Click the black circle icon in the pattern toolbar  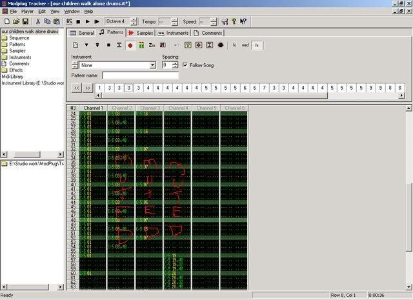pyautogui.click(x=221, y=45)
